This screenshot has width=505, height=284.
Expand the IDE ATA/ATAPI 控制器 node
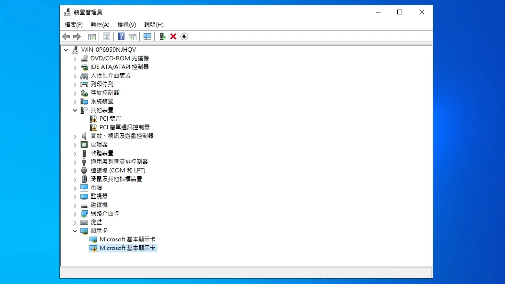75,68
